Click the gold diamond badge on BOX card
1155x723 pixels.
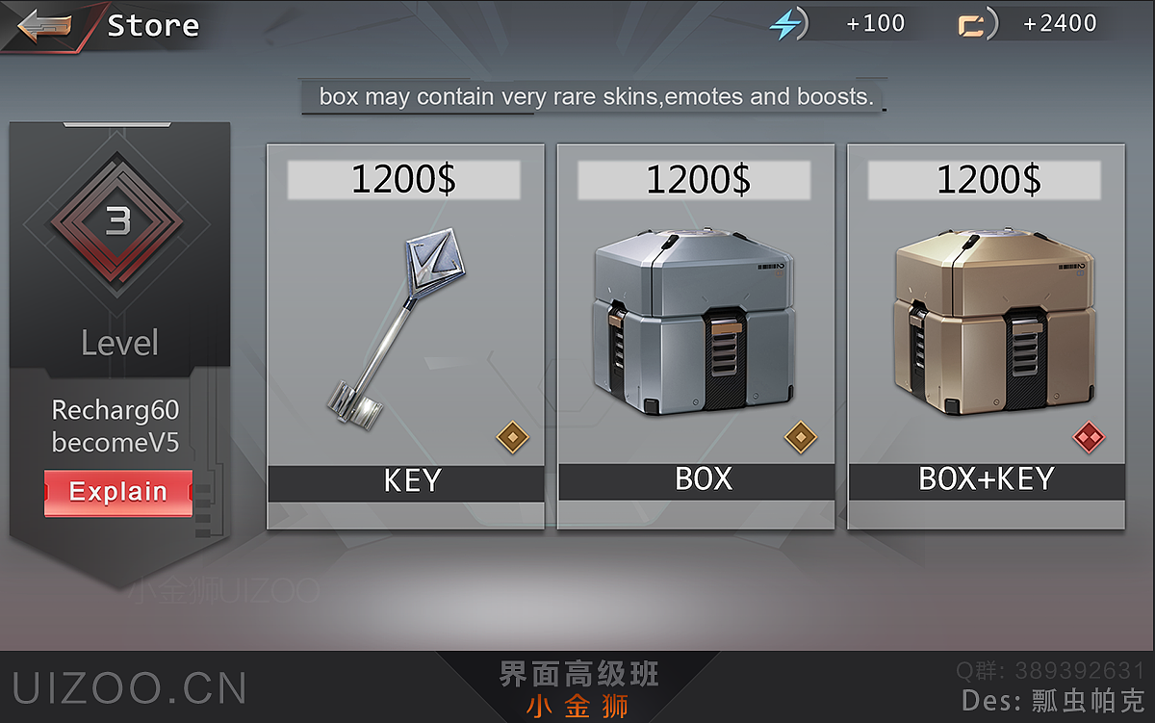point(801,438)
